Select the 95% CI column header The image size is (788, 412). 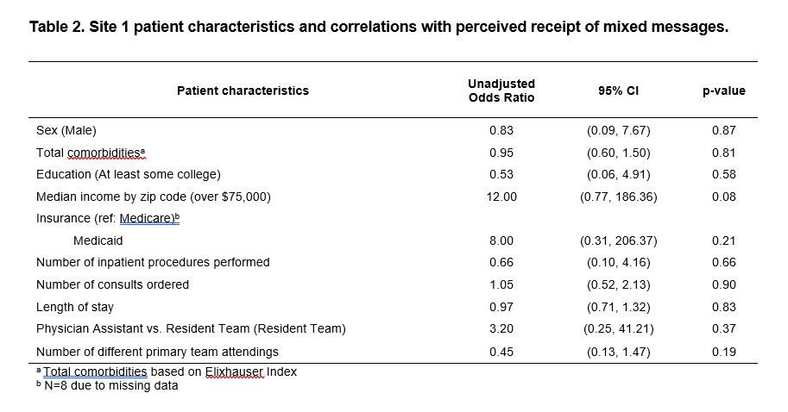click(618, 91)
